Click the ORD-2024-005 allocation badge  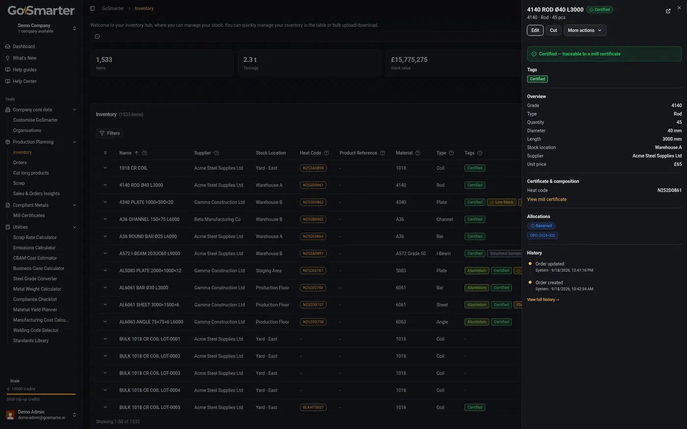point(542,235)
